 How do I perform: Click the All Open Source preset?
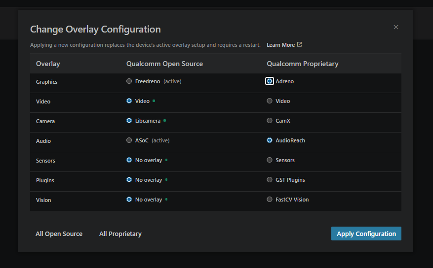point(59,234)
